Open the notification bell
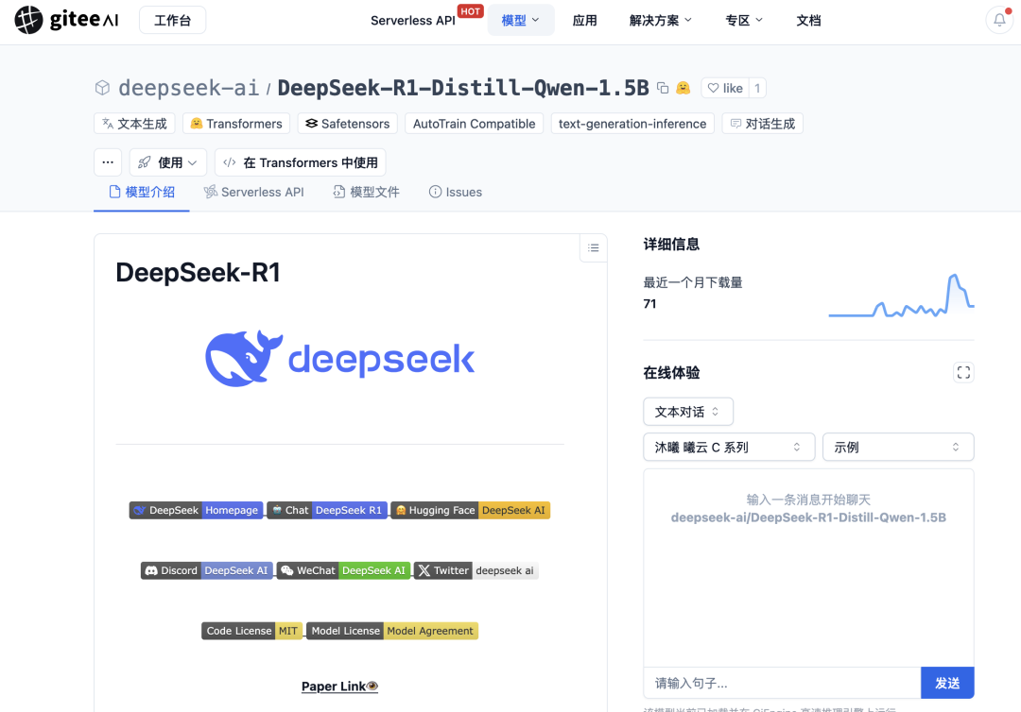The height and width of the screenshot is (712, 1021). tap(999, 20)
